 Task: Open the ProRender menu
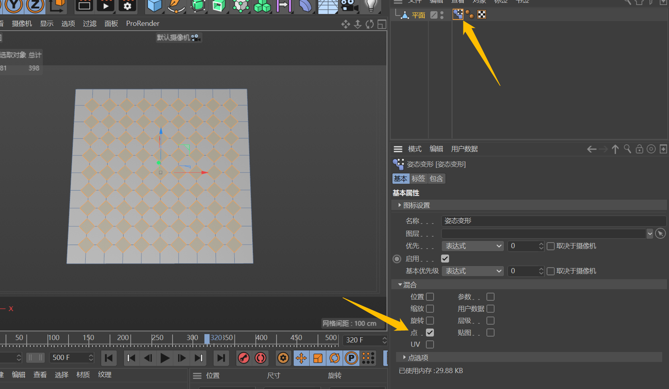point(143,23)
